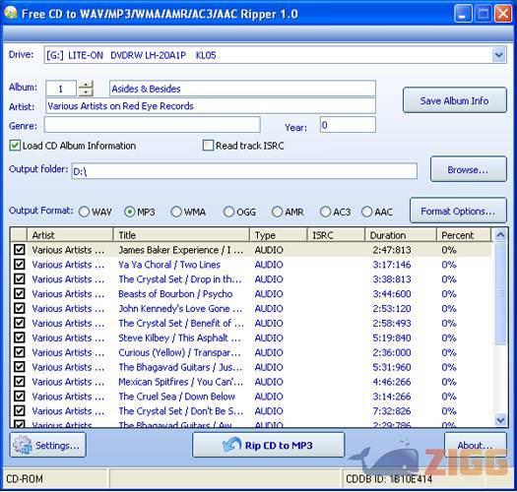Click the CD-ROM status bar entry

pos(25,478)
